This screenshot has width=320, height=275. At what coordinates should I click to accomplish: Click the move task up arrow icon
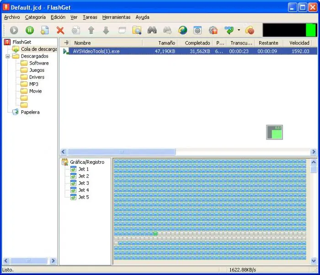coord(91,30)
